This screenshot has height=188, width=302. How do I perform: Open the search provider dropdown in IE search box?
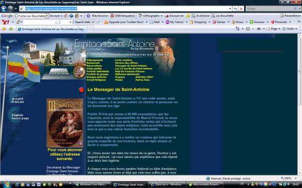pos(300,8)
